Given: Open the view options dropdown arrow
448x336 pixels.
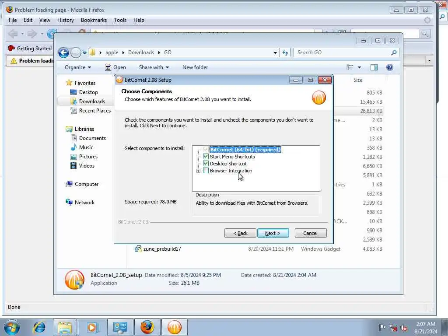Looking at the screenshot, I should point(360,67).
